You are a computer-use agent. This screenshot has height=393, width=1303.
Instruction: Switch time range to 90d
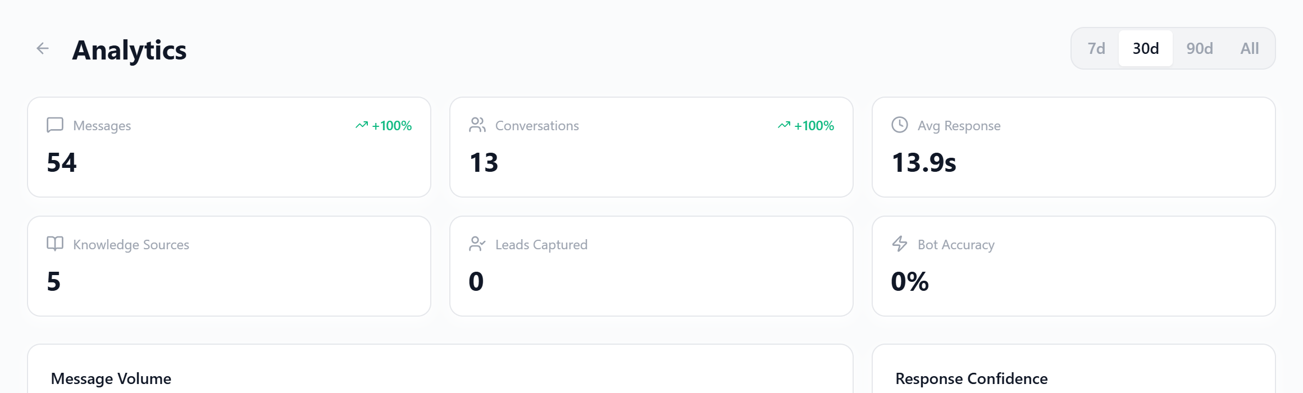[1200, 49]
